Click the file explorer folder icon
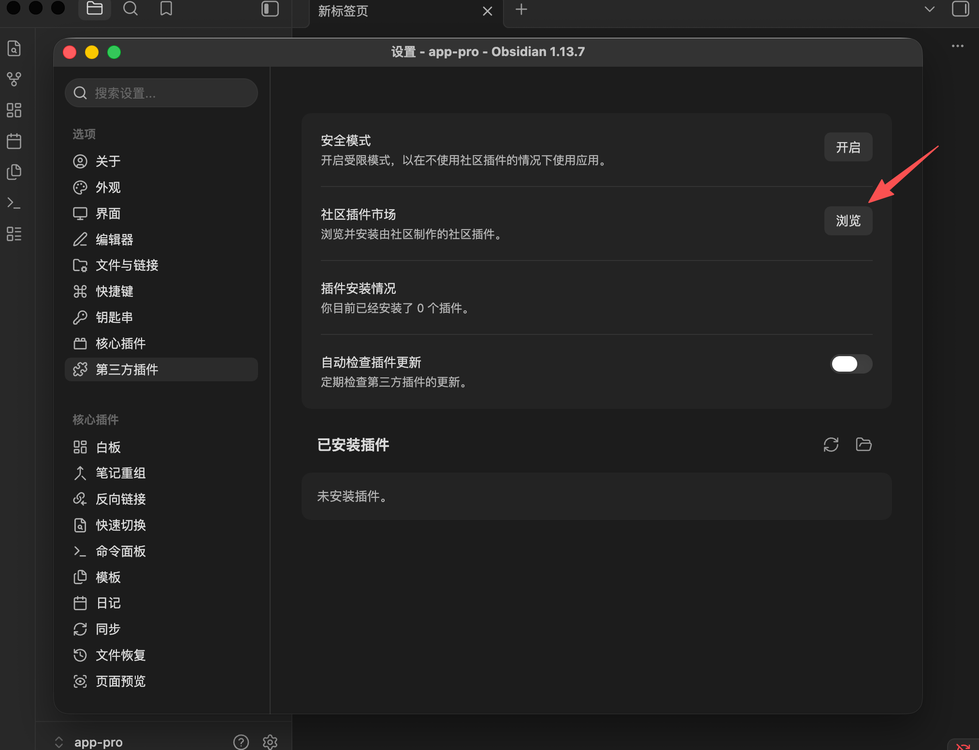Screen dimensions: 979x750 click(94, 9)
